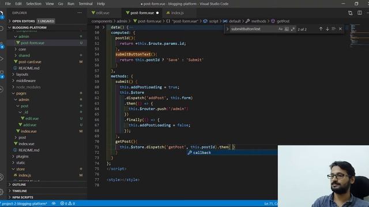Toggle Match Case in find widget
Image resolution: width=369 pixels, height=207 pixels.
[x=280, y=29]
